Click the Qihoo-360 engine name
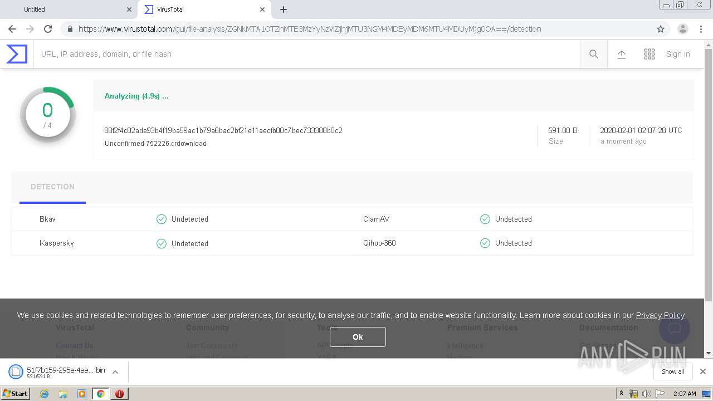 tap(379, 243)
